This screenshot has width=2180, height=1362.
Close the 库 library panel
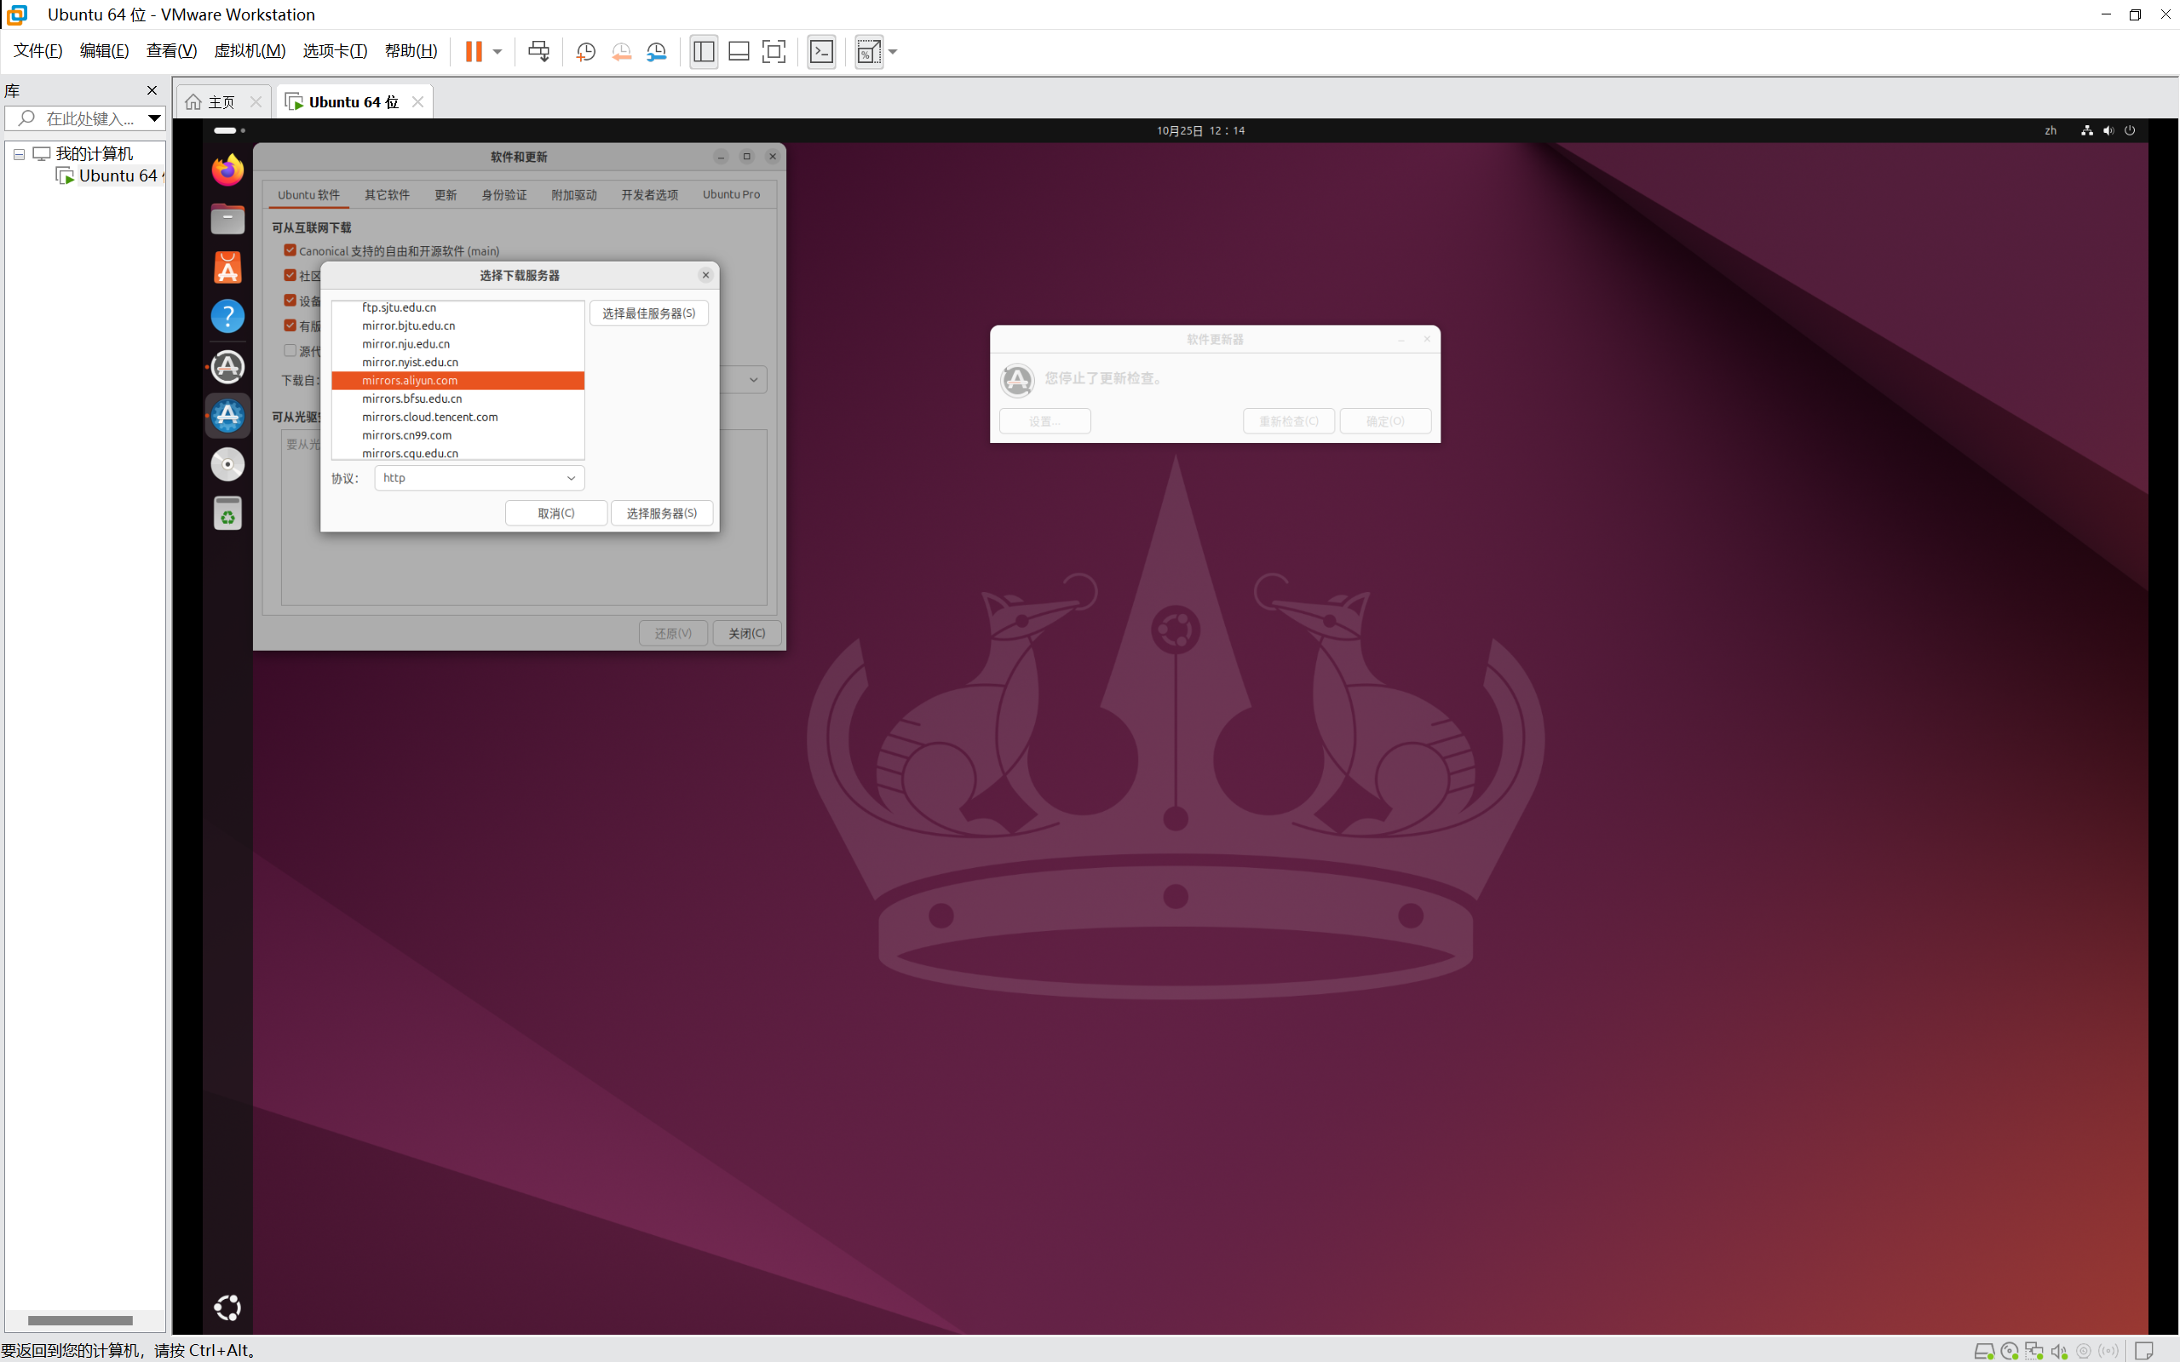coord(152,90)
